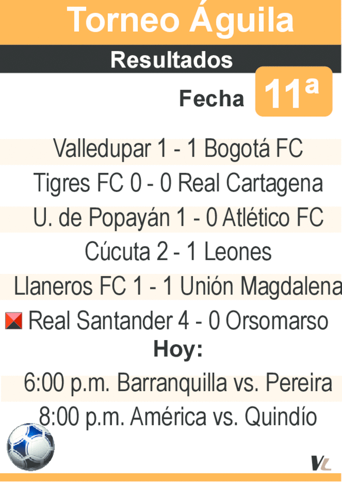Click the Bogotá FC team name
The width and height of the screenshot is (342, 482).
pos(254,149)
